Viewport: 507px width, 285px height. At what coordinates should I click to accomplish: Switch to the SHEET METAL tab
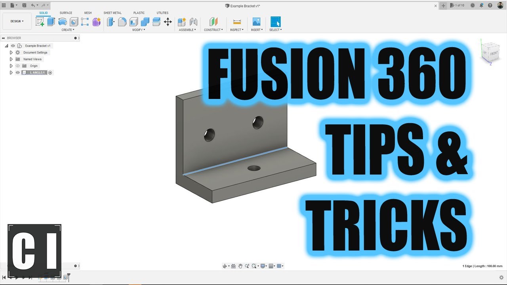point(112,13)
